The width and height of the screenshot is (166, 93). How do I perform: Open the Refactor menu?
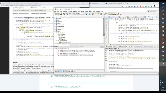[74, 11]
